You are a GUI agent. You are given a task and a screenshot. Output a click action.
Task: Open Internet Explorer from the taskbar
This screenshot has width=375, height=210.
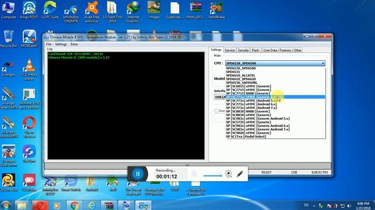91,205
